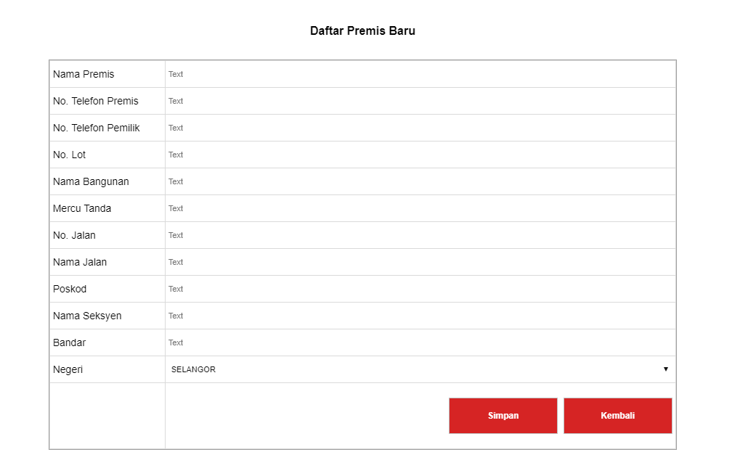Click the Nama Premis label
This screenshot has height=476, width=748.
point(84,74)
